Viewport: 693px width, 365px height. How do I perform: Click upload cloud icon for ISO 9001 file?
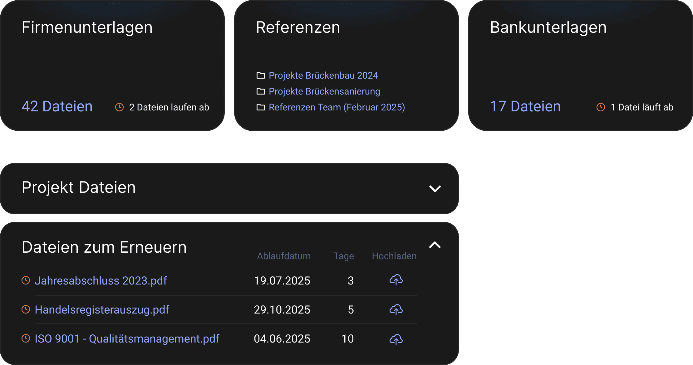coord(396,339)
